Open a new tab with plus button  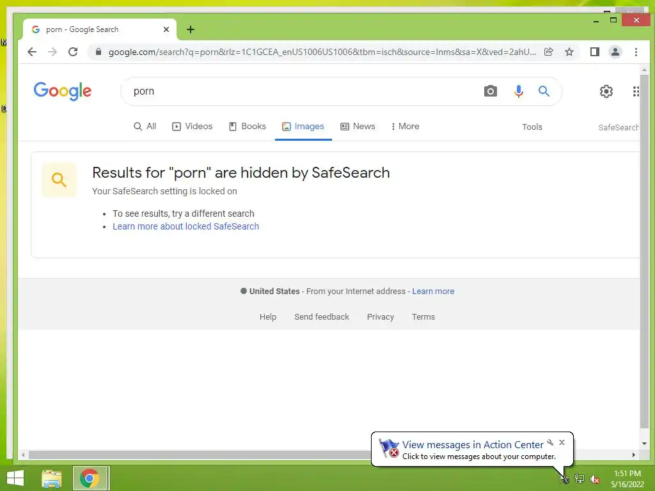191,29
